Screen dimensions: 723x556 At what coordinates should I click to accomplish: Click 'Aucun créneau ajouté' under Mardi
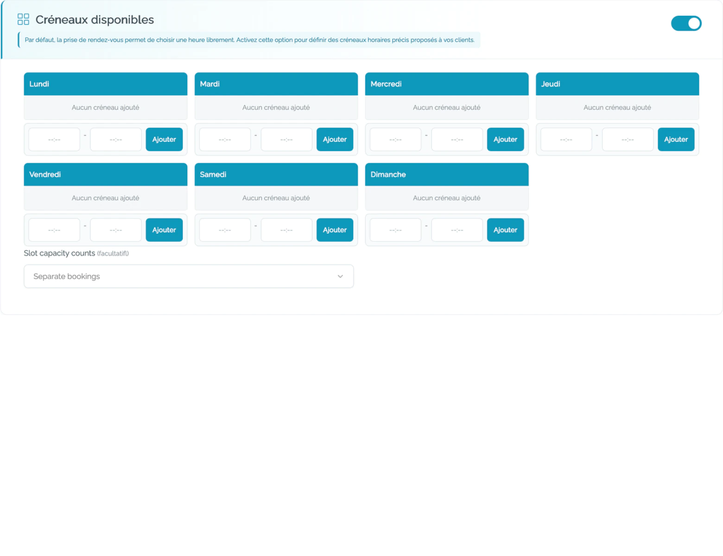pyautogui.click(x=276, y=107)
